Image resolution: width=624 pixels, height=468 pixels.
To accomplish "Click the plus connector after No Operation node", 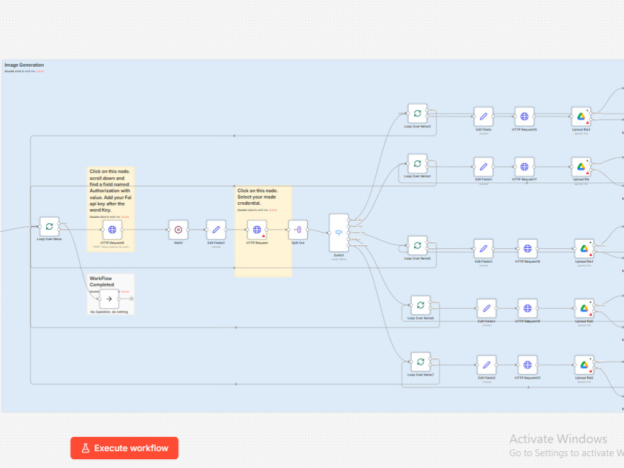I will click(x=131, y=299).
